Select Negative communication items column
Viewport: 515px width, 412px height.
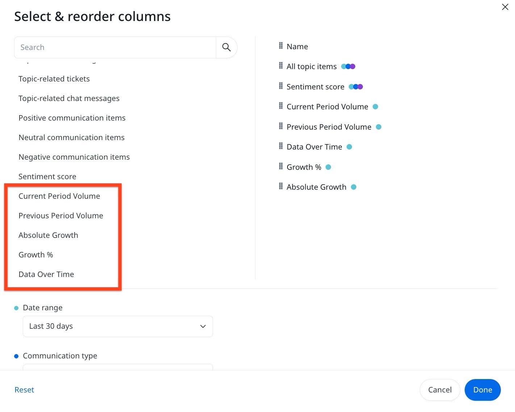click(x=74, y=157)
